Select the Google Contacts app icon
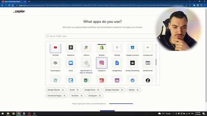207x116 pixels. 132,47
